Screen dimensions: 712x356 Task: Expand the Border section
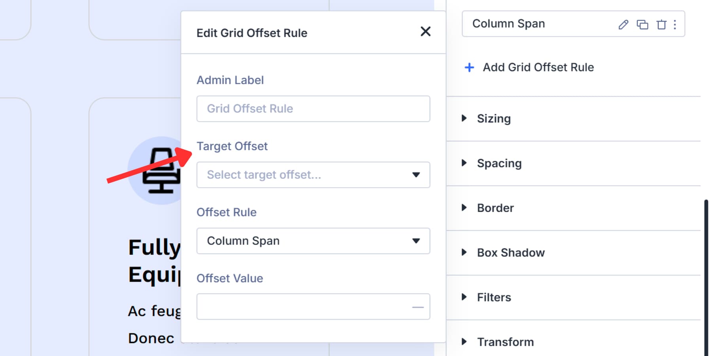496,208
